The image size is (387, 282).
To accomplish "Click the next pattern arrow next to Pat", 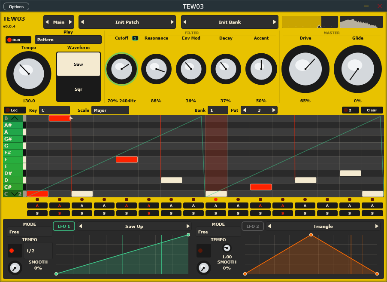I will (x=274, y=110).
